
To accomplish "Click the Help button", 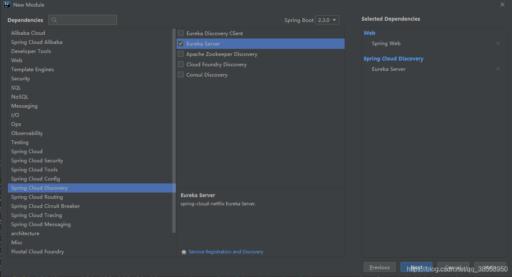I will coord(490,267).
